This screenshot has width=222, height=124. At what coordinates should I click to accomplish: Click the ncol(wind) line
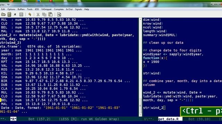[x=153, y=27]
